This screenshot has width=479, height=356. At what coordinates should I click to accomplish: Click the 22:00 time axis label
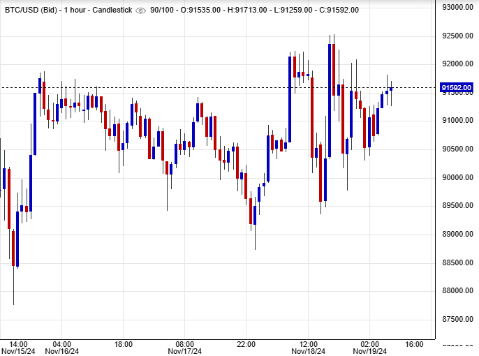pyautogui.click(x=246, y=344)
